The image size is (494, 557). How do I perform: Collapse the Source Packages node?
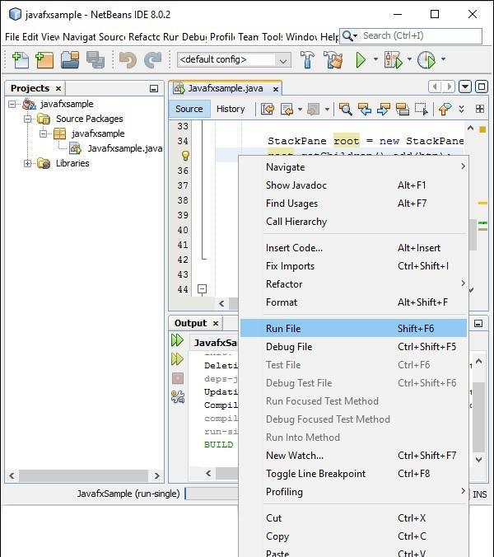pyautogui.click(x=28, y=119)
